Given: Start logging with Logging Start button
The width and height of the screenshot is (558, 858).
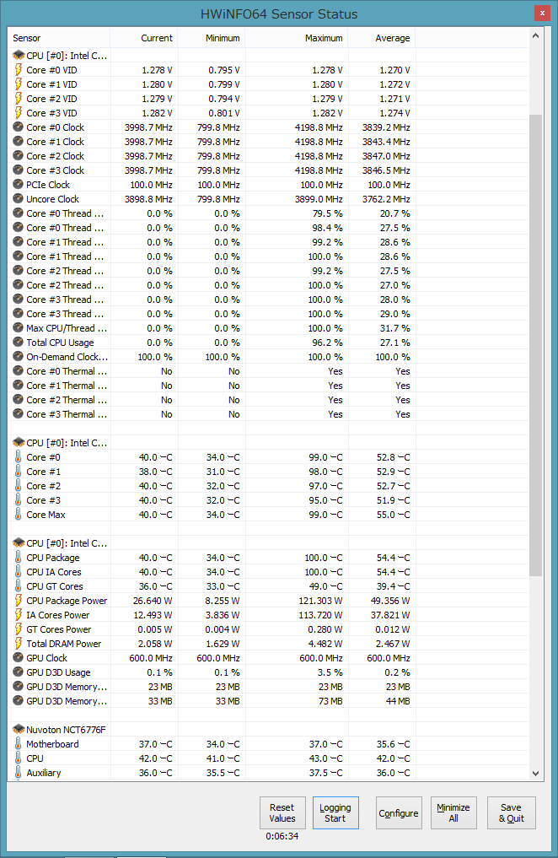Looking at the screenshot, I should 335,812.
